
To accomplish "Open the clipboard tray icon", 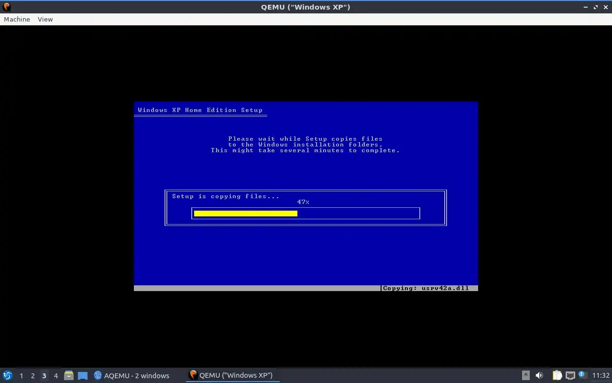I will tap(557, 375).
